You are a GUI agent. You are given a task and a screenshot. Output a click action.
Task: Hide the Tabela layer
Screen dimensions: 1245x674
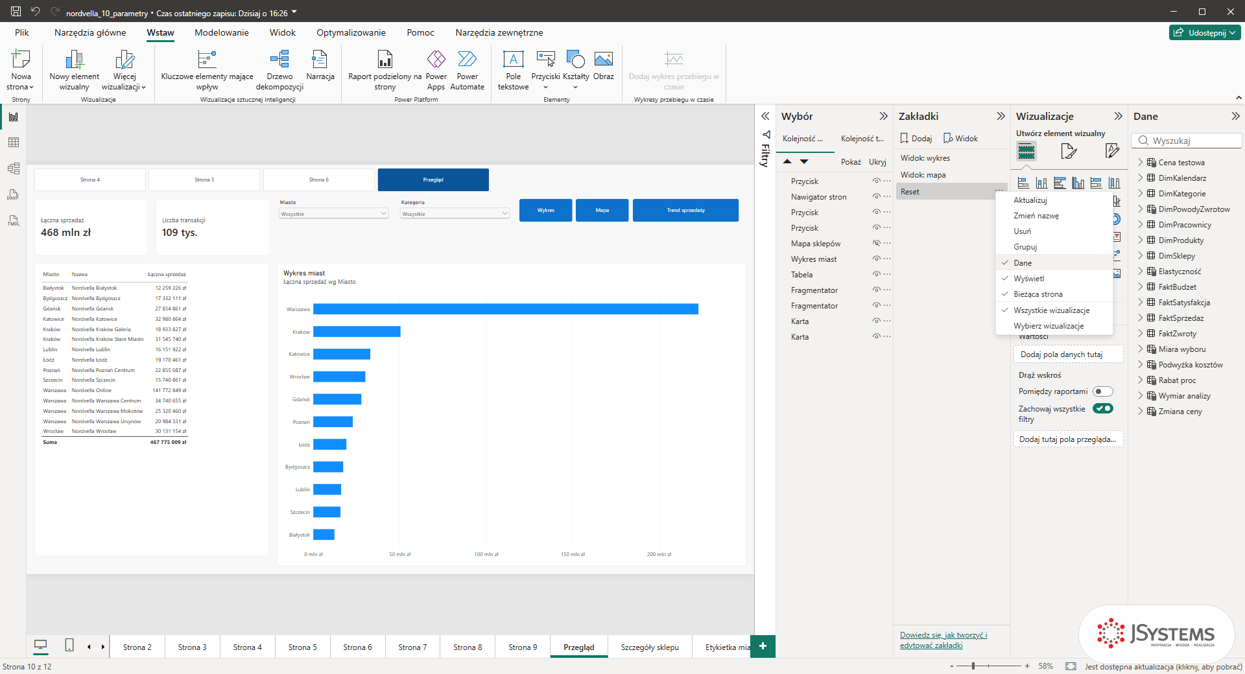876,274
